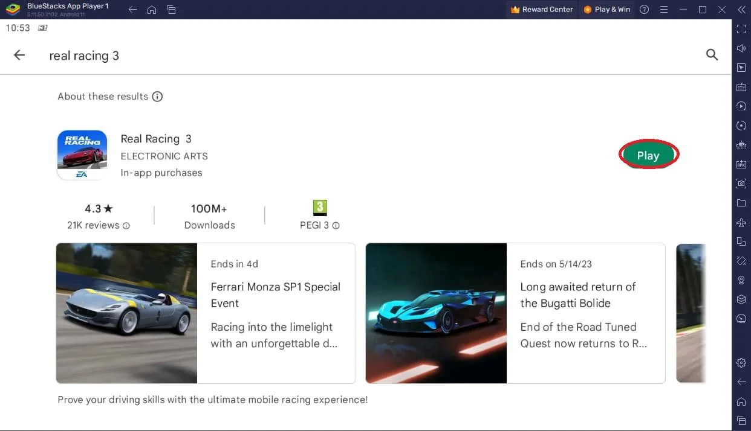The width and height of the screenshot is (751, 431).
Task: Open the Location settings tool
Action: click(741, 280)
